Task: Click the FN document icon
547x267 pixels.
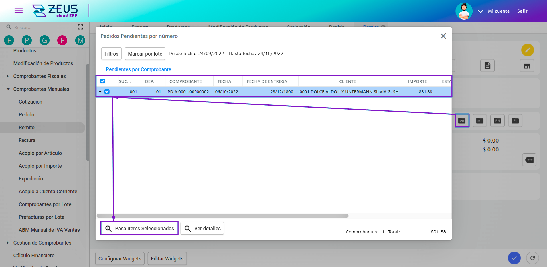Action: (497, 121)
